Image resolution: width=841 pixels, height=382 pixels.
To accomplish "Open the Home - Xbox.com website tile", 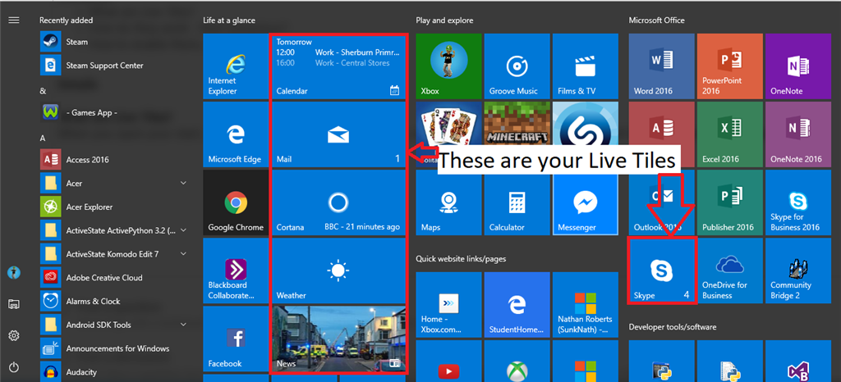I will [448, 304].
